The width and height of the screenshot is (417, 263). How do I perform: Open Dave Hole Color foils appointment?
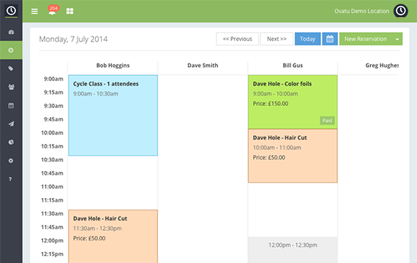tap(293, 102)
